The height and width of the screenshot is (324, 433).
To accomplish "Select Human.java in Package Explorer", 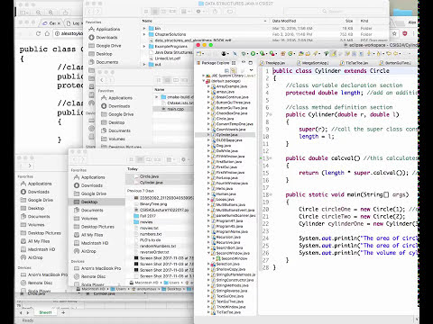I will [226, 194].
